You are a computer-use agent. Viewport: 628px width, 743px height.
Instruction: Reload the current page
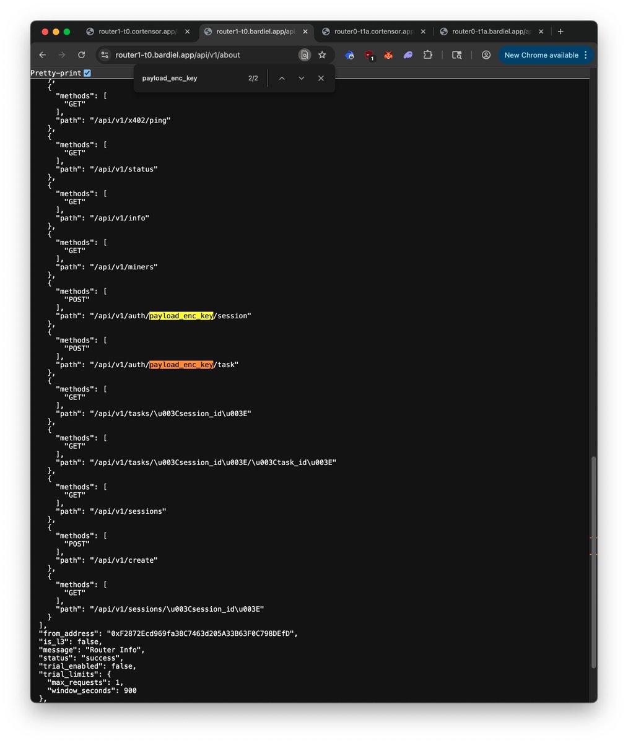pyautogui.click(x=81, y=55)
